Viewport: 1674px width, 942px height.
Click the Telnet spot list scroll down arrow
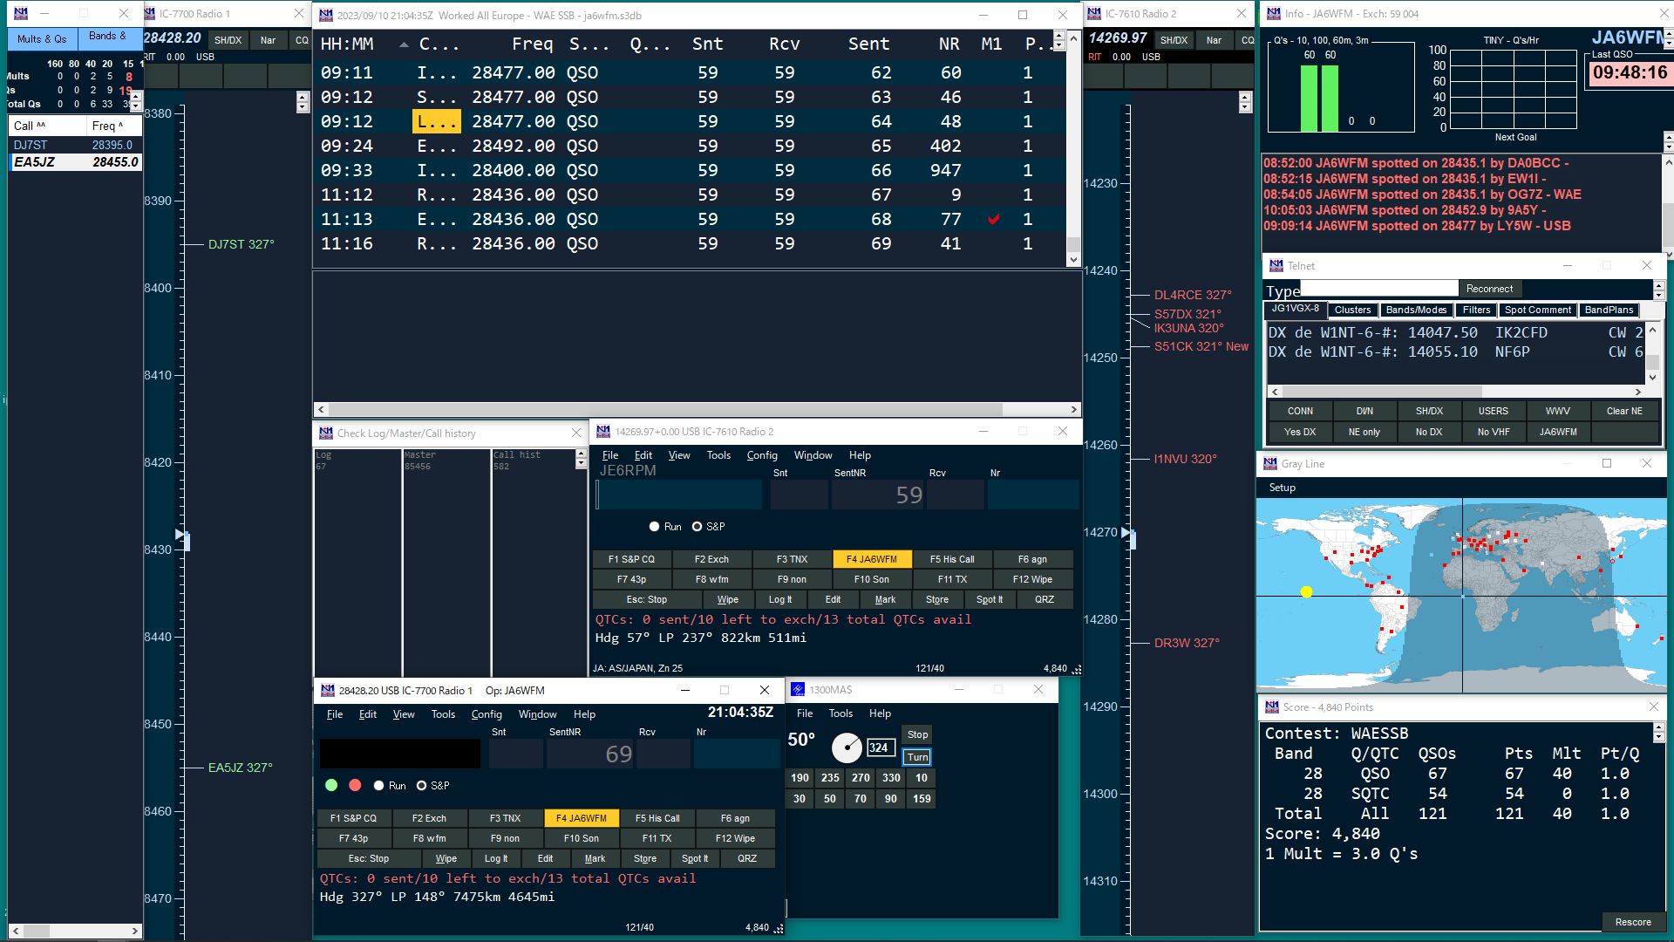coord(1652,378)
